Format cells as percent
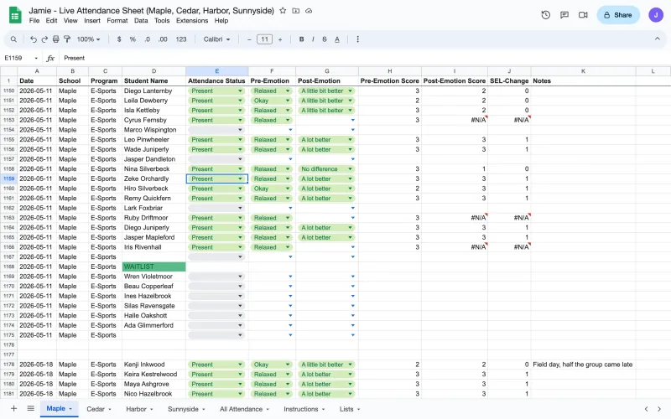Viewport: 671px width, 419px height. 133,39
